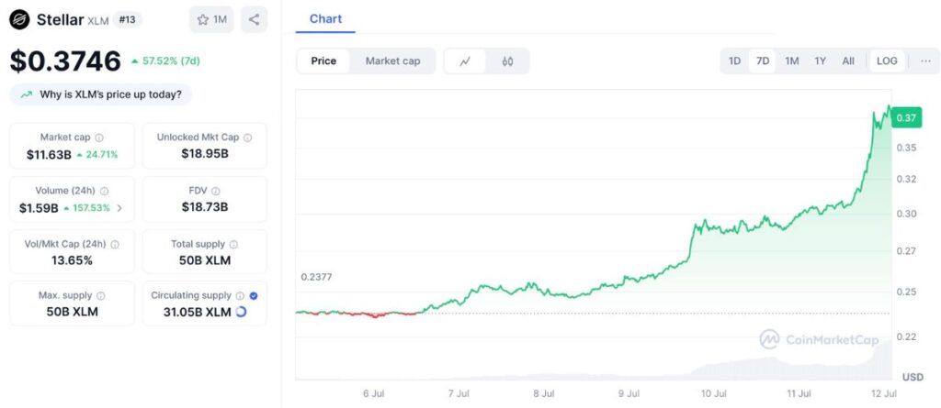
Task: Open the Chart tab
Action: 326,19
